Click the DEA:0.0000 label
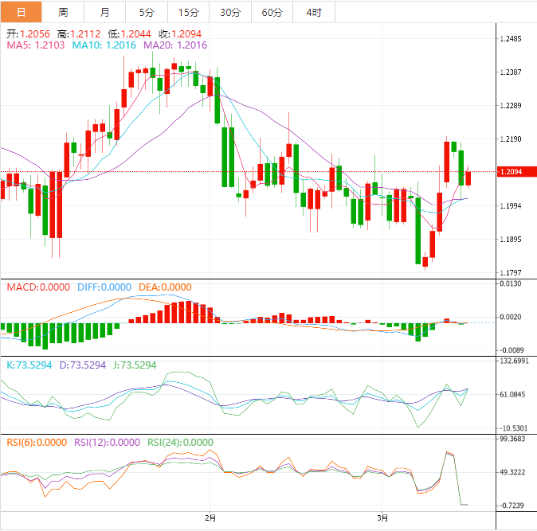The height and width of the screenshot is (531, 537). point(165,287)
